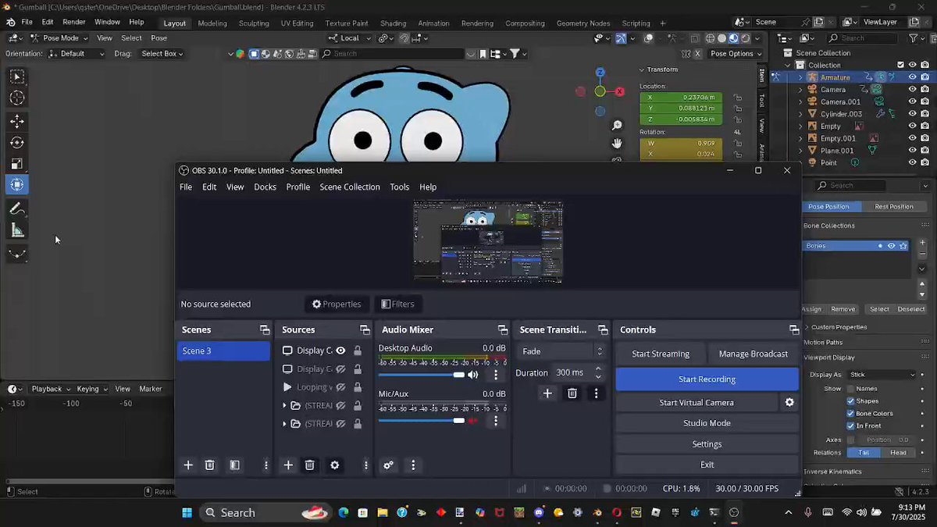This screenshot has width=937, height=527.
Task: Open the Local transform orientation dropdown
Action: (x=348, y=38)
